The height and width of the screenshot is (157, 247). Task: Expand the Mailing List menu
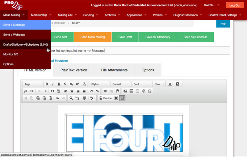tap(67, 15)
